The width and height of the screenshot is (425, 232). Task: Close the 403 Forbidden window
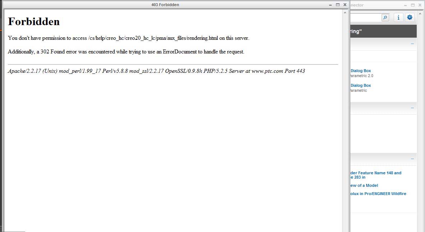[345, 5]
